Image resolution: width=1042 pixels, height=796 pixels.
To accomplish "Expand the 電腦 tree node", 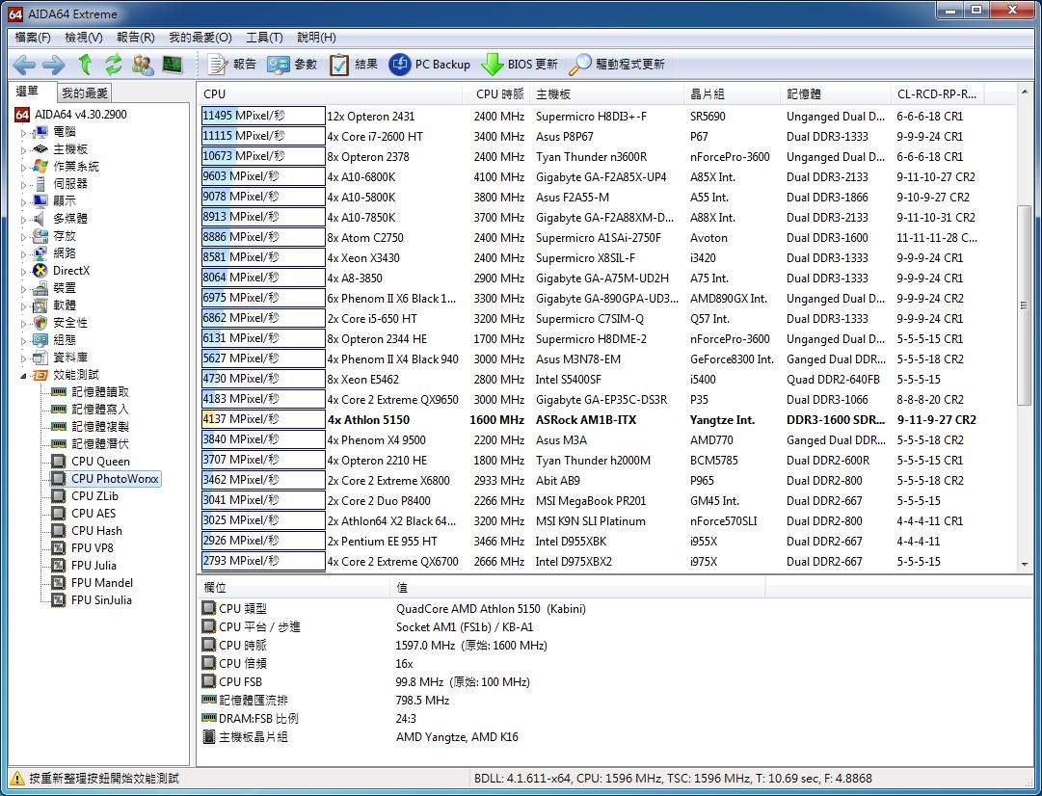I will 23,132.
